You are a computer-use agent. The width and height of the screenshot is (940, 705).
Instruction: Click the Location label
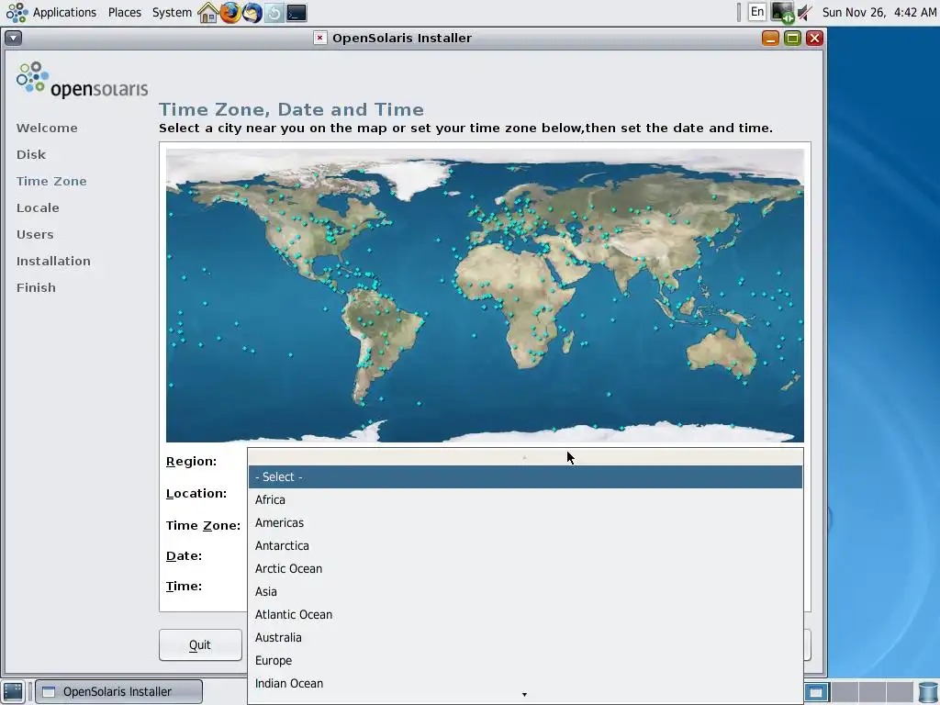(196, 493)
